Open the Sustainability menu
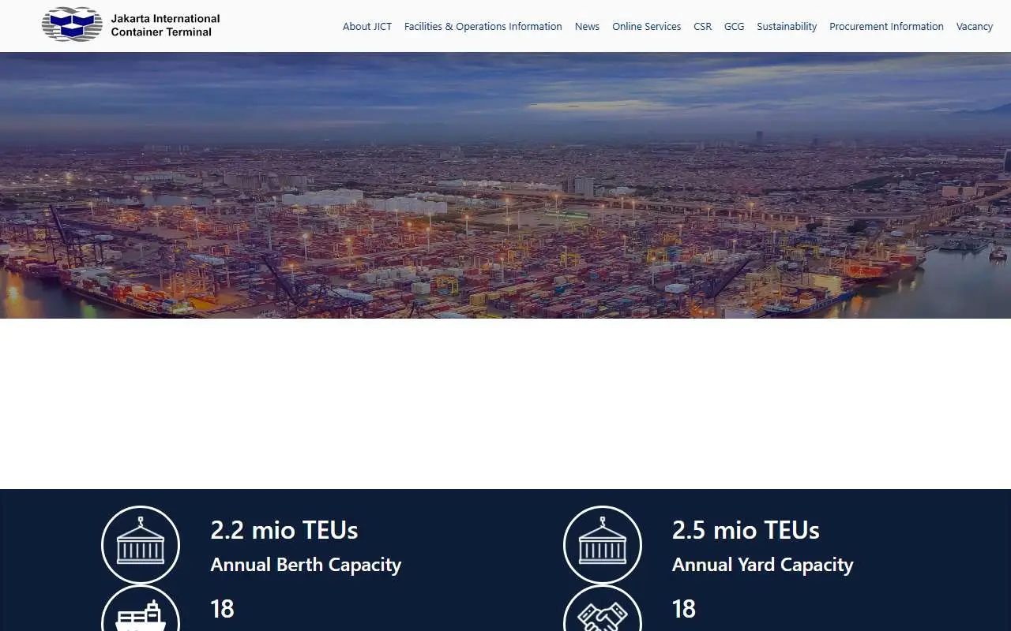Screen dimensions: 1011x631 pos(787,27)
